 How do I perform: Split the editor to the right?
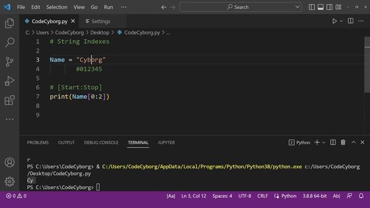coord(351,21)
